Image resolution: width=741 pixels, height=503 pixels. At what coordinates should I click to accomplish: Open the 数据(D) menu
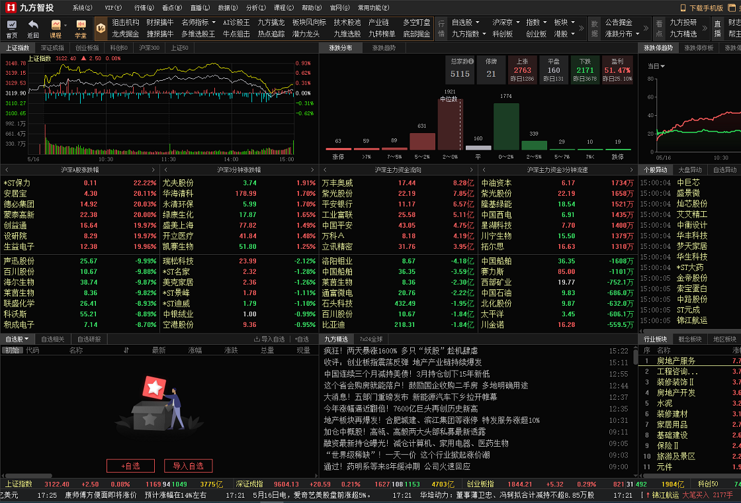tap(228, 7)
